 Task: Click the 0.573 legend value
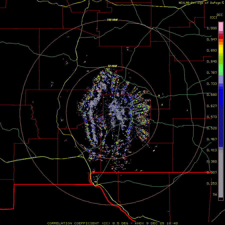click(212, 117)
